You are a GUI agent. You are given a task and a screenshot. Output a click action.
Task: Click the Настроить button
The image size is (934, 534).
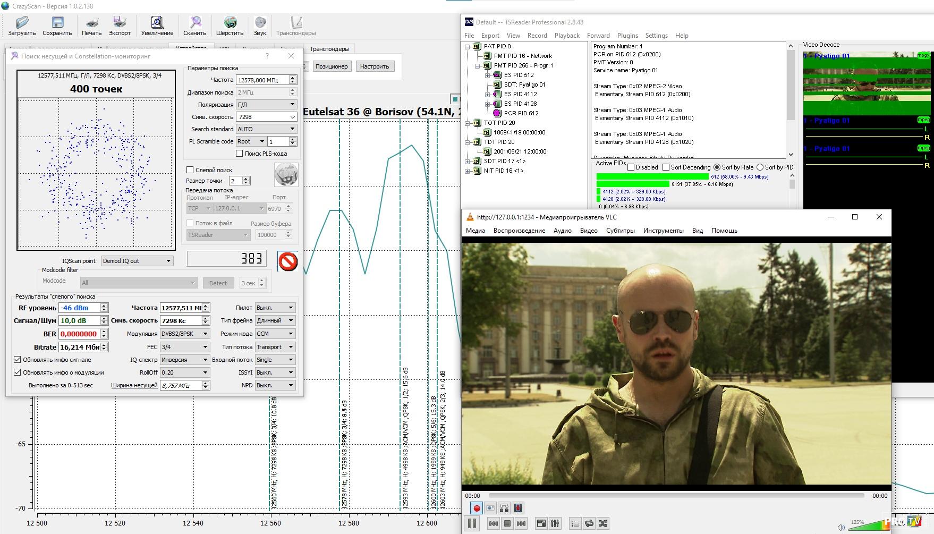pyautogui.click(x=375, y=66)
